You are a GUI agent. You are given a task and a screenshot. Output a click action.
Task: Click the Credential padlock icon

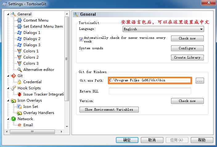pyautogui.click(x=19, y=82)
